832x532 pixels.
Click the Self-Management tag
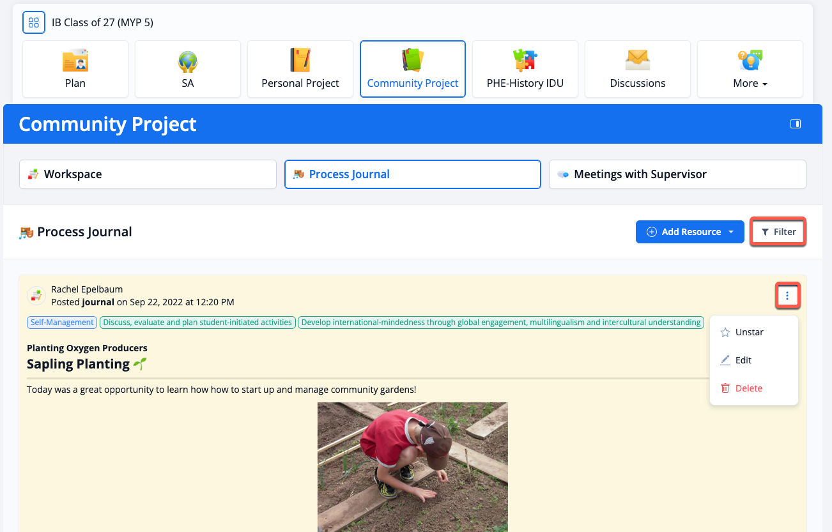click(62, 323)
